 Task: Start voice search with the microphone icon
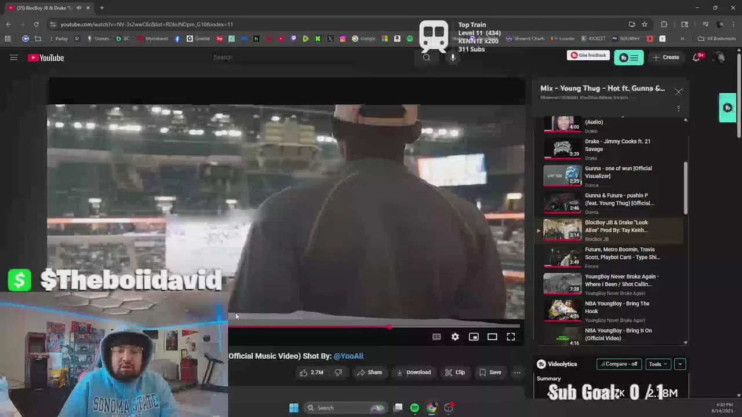click(453, 57)
